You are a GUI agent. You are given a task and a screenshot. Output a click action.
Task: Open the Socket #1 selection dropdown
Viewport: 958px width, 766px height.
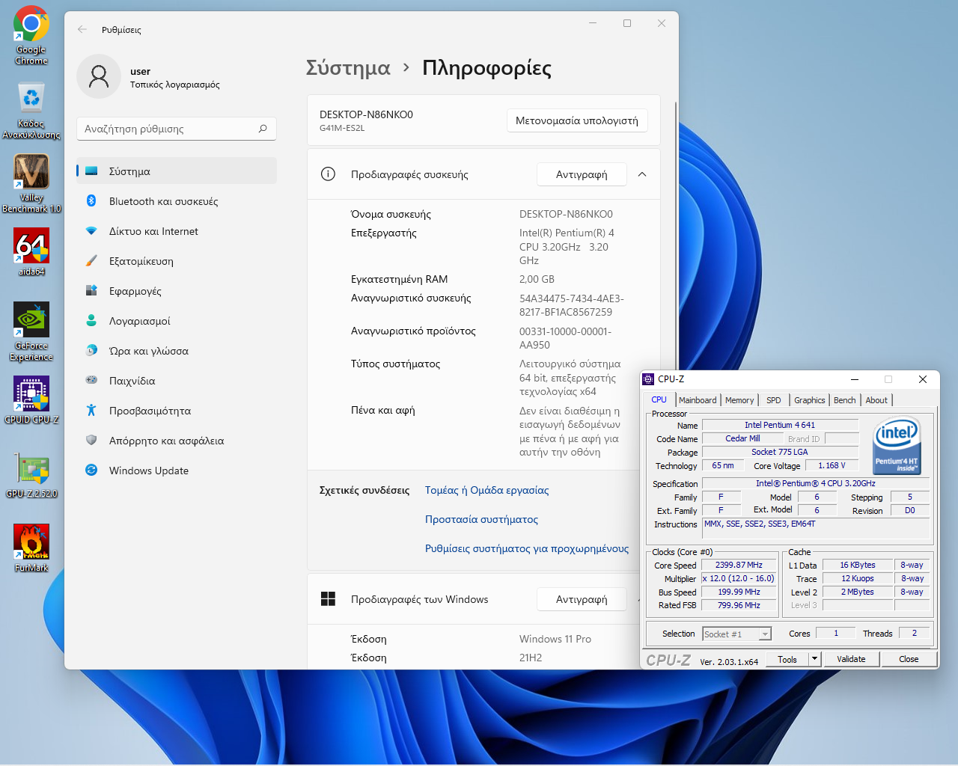[765, 634]
